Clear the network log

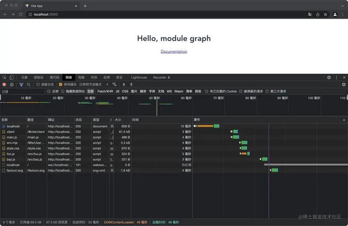(x=12, y=85)
